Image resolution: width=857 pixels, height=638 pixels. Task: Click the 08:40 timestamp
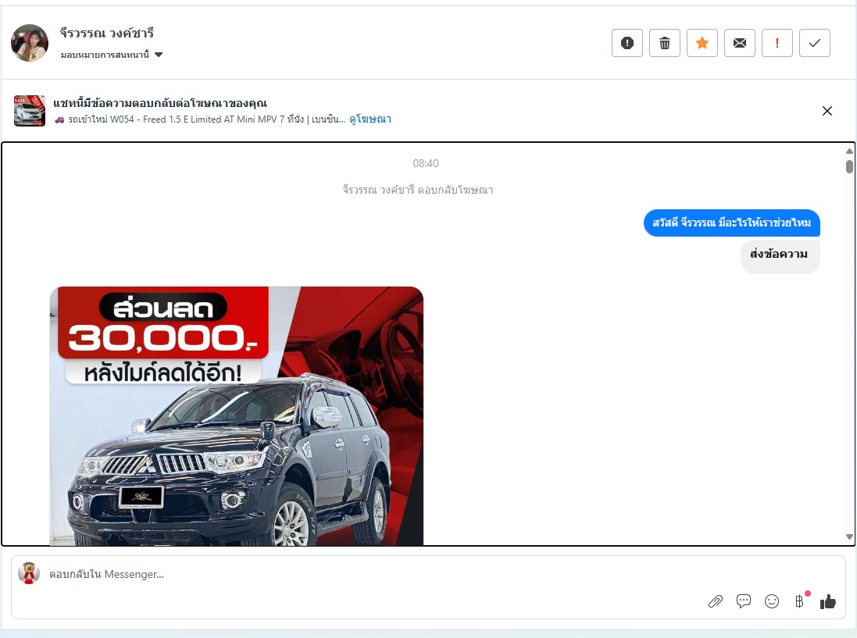(x=425, y=163)
